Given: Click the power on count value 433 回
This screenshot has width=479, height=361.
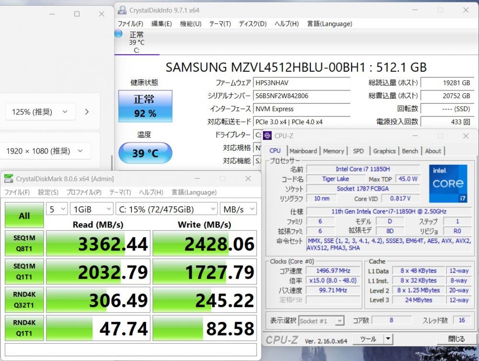Looking at the screenshot, I should tap(447, 122).
